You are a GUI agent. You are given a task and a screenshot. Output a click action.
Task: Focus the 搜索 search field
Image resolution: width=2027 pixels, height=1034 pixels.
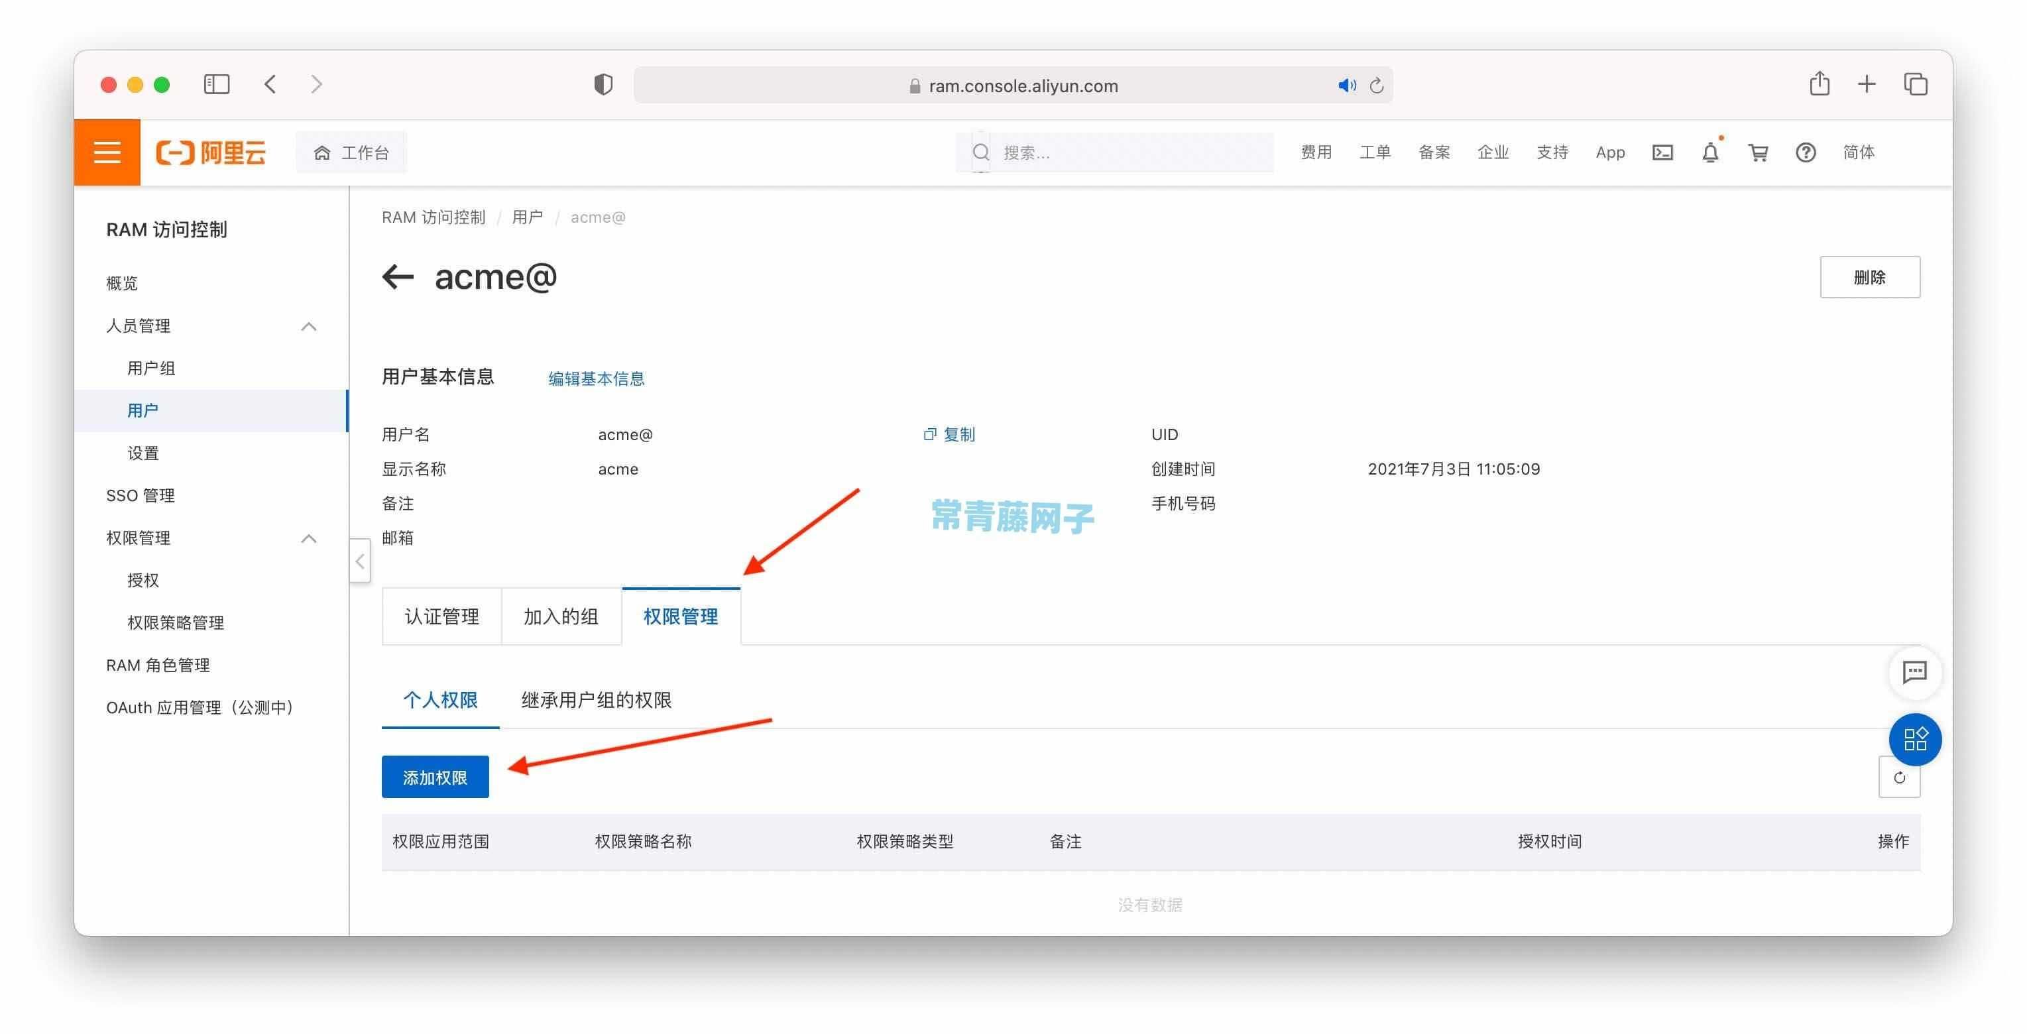1114,152
